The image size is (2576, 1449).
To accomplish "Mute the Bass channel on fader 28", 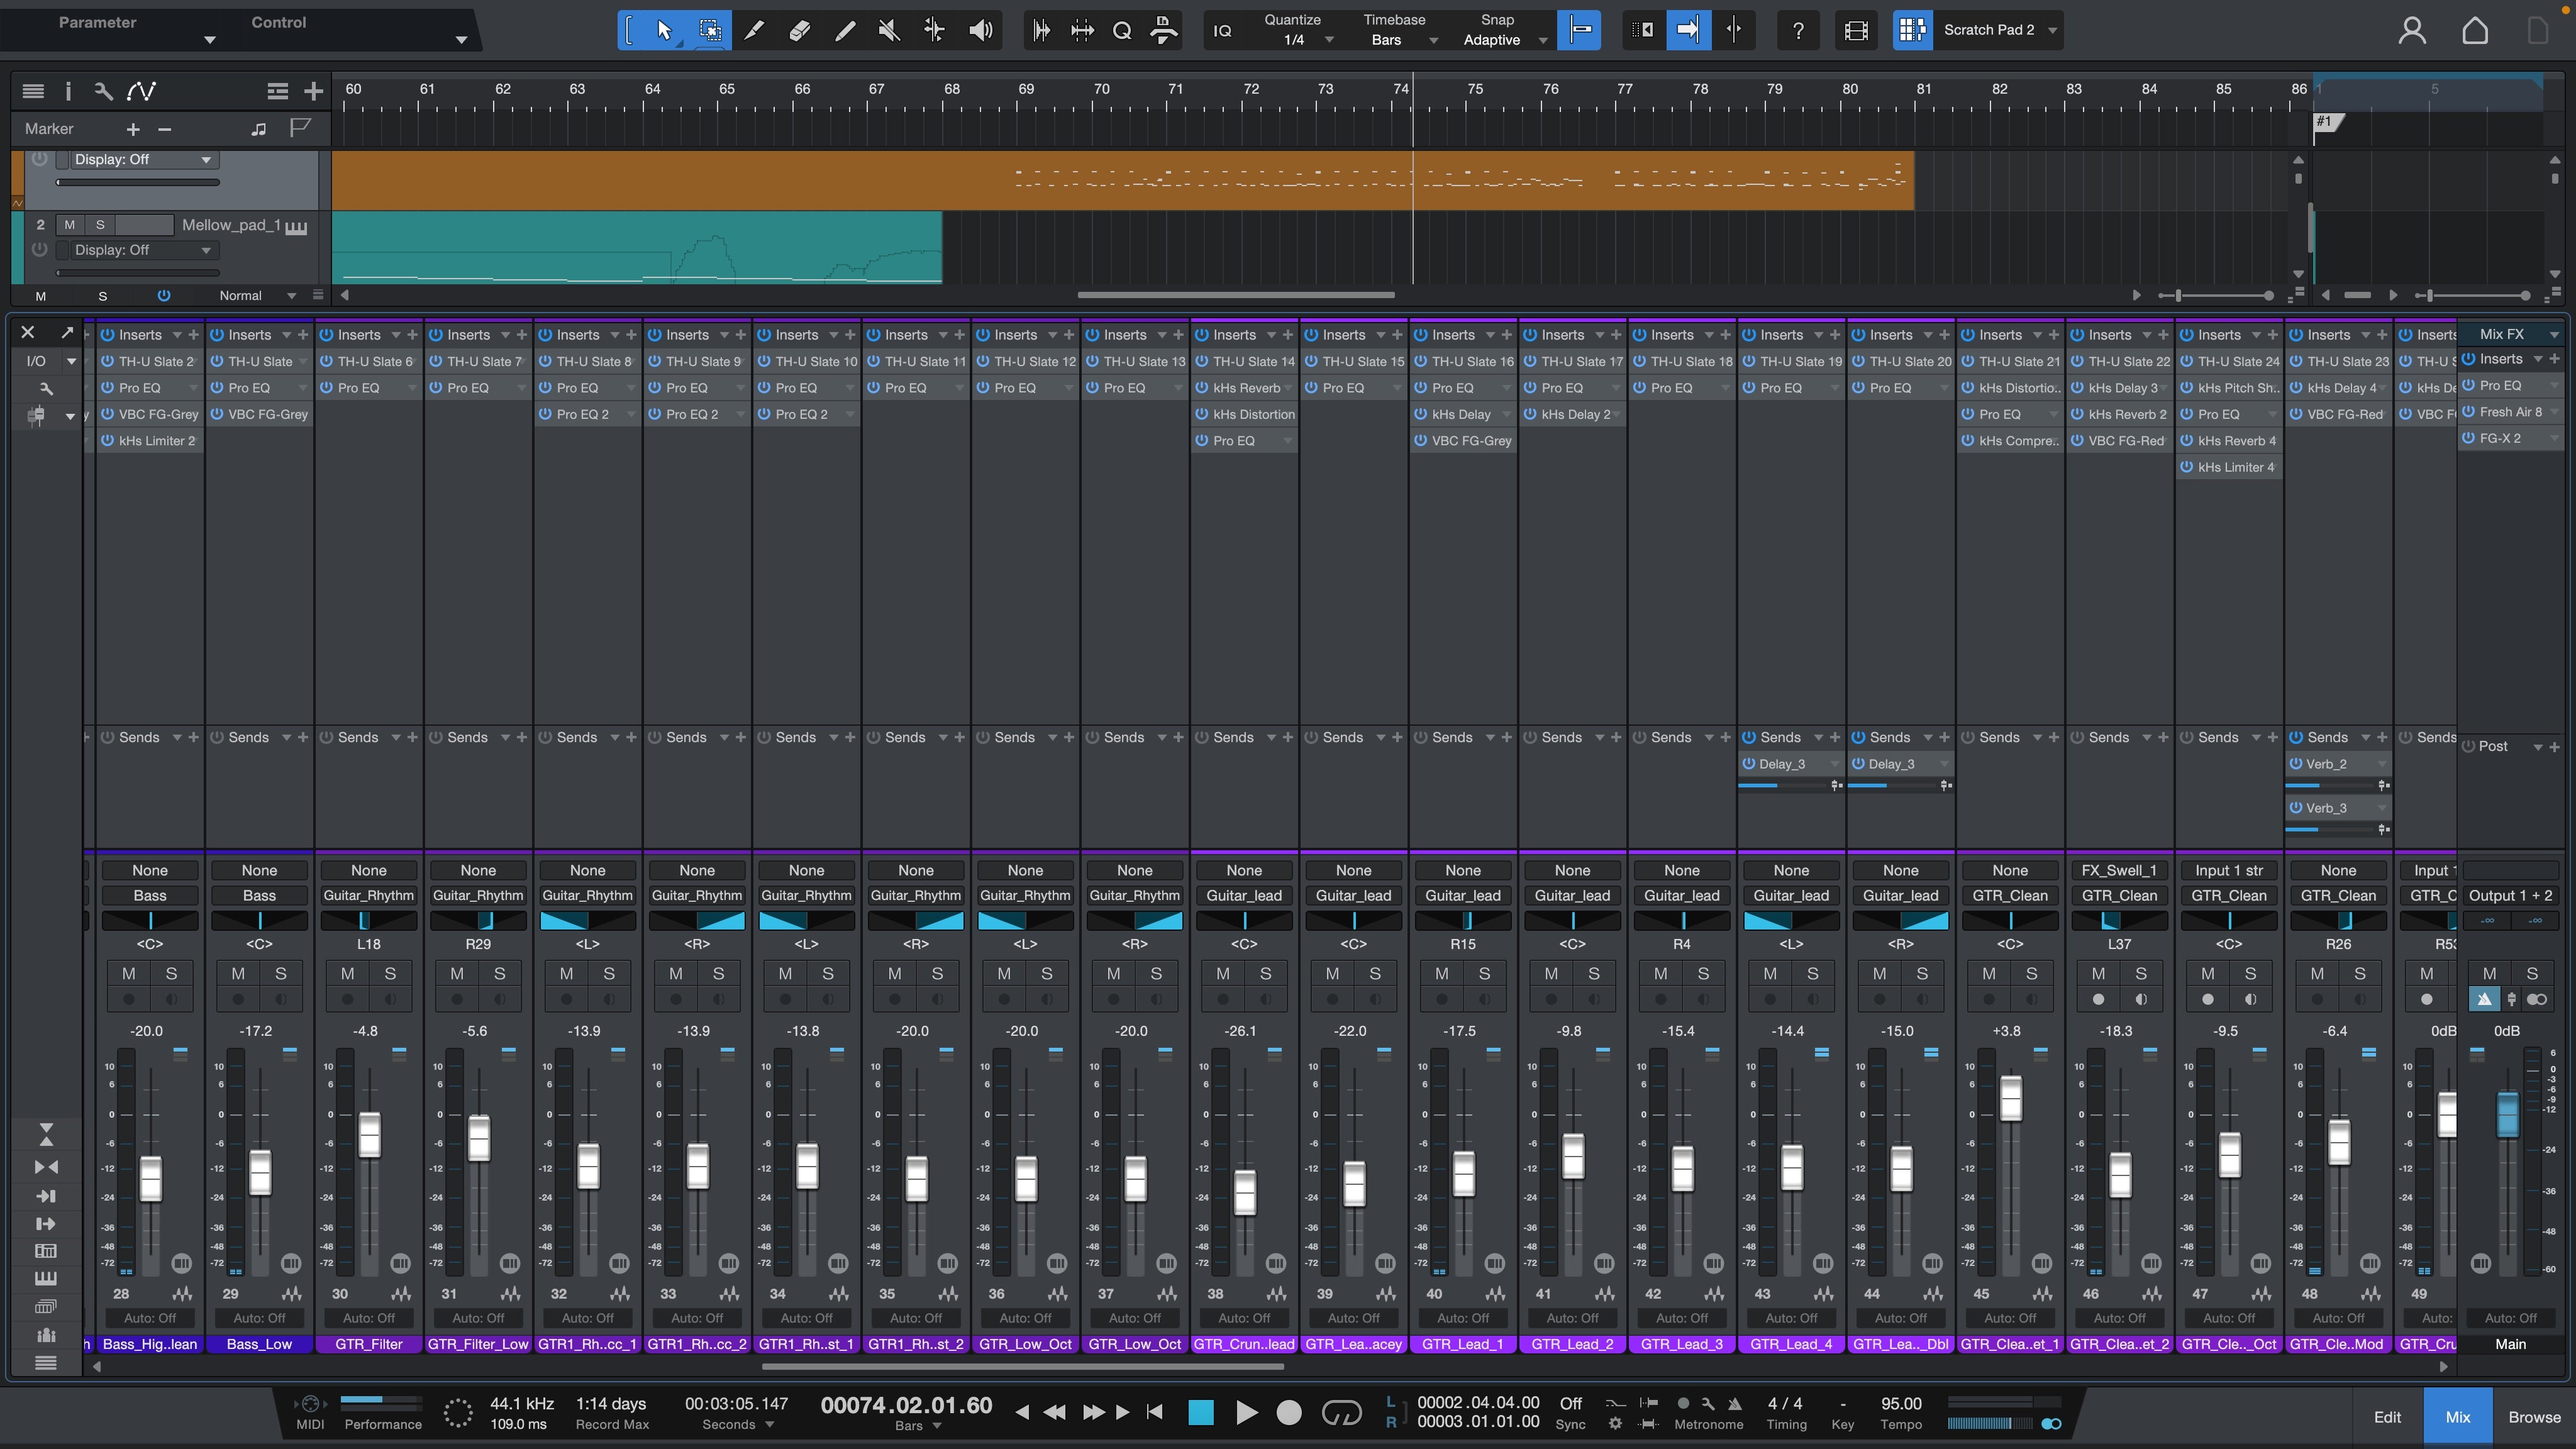I will click(x=127, y=973).
